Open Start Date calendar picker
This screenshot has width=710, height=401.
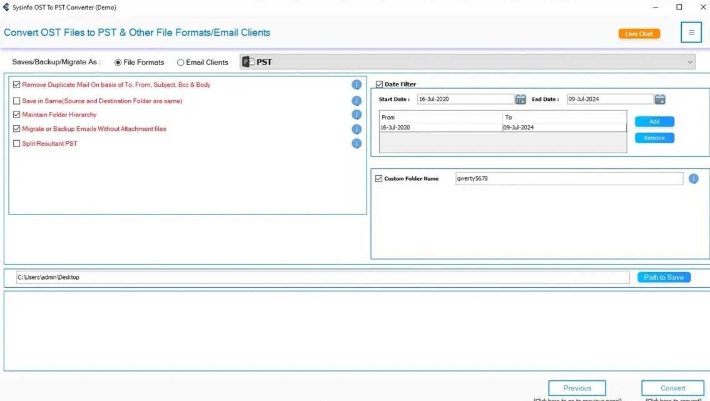pyautogui.click(x=520, y=99)
